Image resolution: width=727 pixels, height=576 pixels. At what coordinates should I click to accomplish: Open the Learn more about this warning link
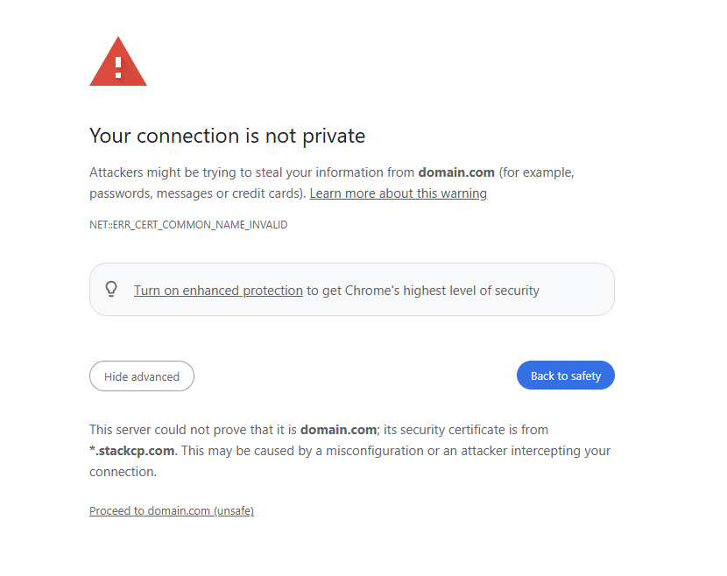pyautogui.click(x=398, y=193)
